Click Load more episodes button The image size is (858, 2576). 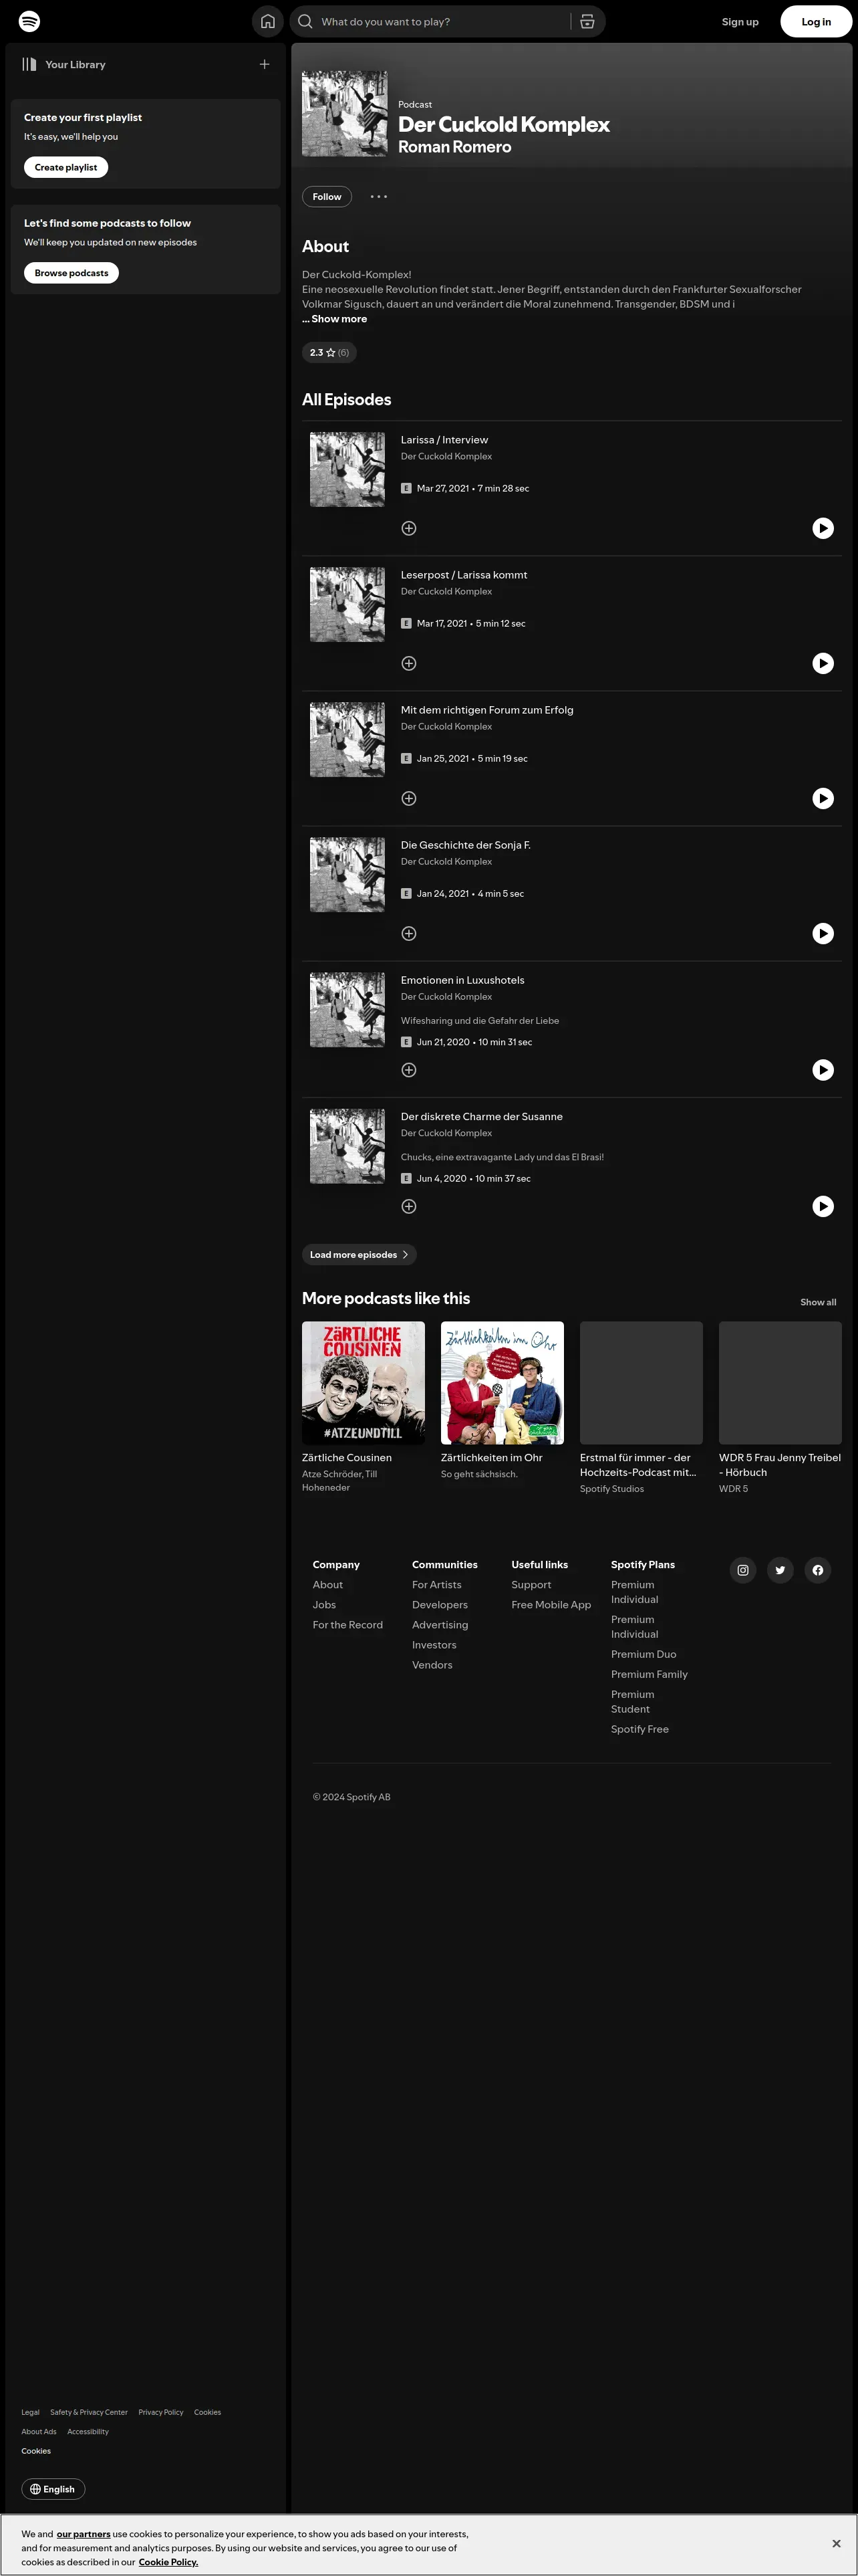tap(360, 1254)
